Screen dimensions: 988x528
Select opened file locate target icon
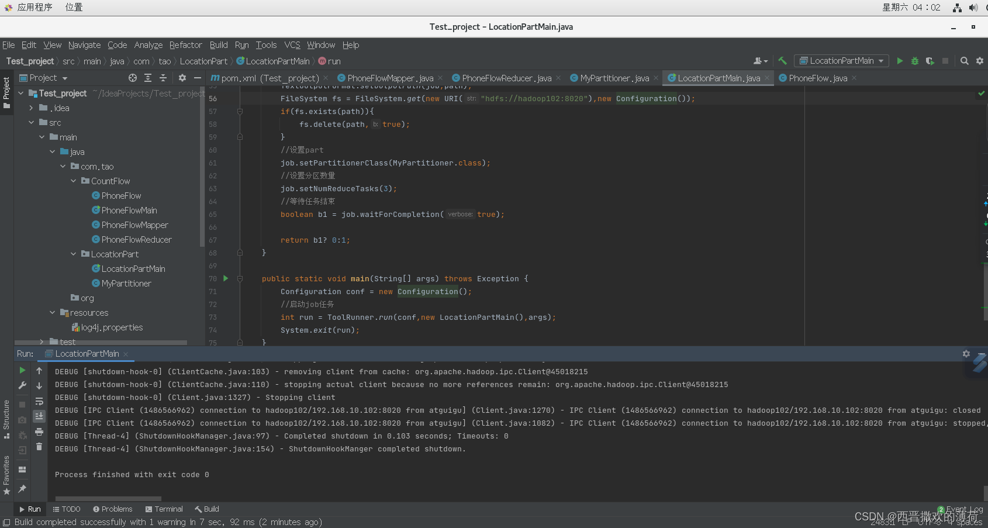pyautogui.click(x=133, y=78)
